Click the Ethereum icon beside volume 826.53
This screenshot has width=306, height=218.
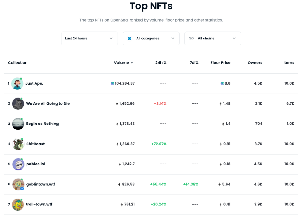[119, 185]
